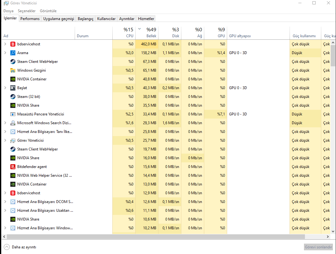Switch to the Performans tab
Screen dimensions: 336x254
[x=30, y=19]
